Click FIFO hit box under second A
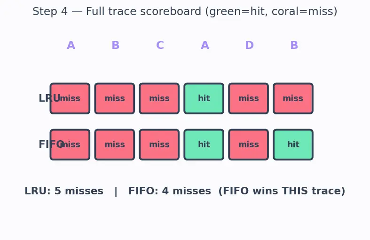370x240 pixels. [x=204, y=144]
